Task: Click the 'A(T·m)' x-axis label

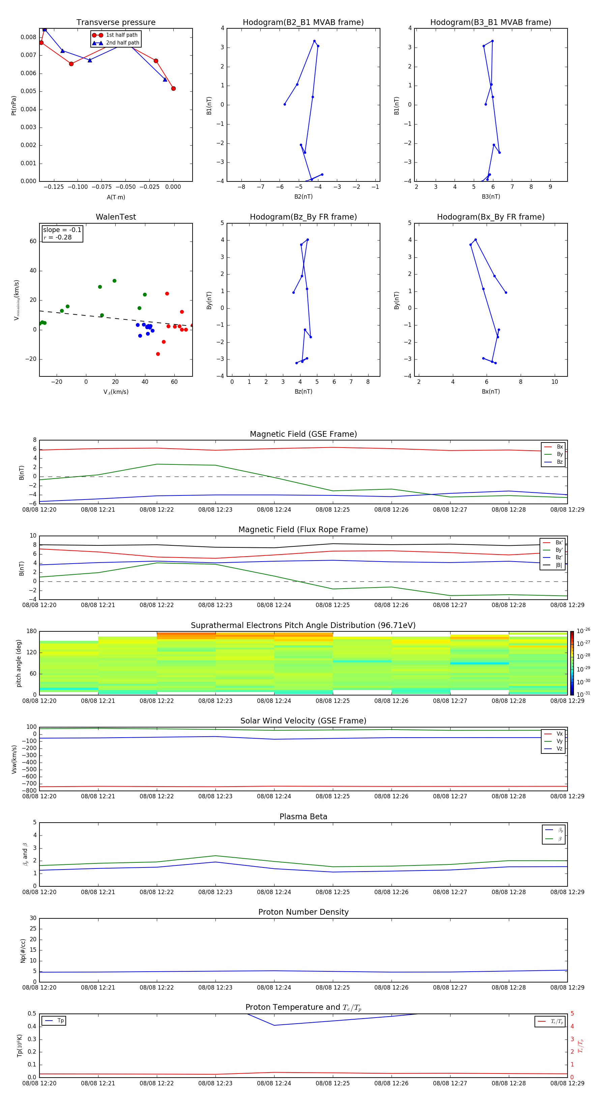Action: pos(116,197)
